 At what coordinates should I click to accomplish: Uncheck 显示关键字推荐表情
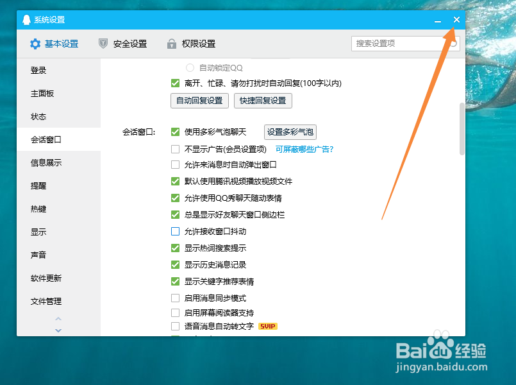click(176, 281)
